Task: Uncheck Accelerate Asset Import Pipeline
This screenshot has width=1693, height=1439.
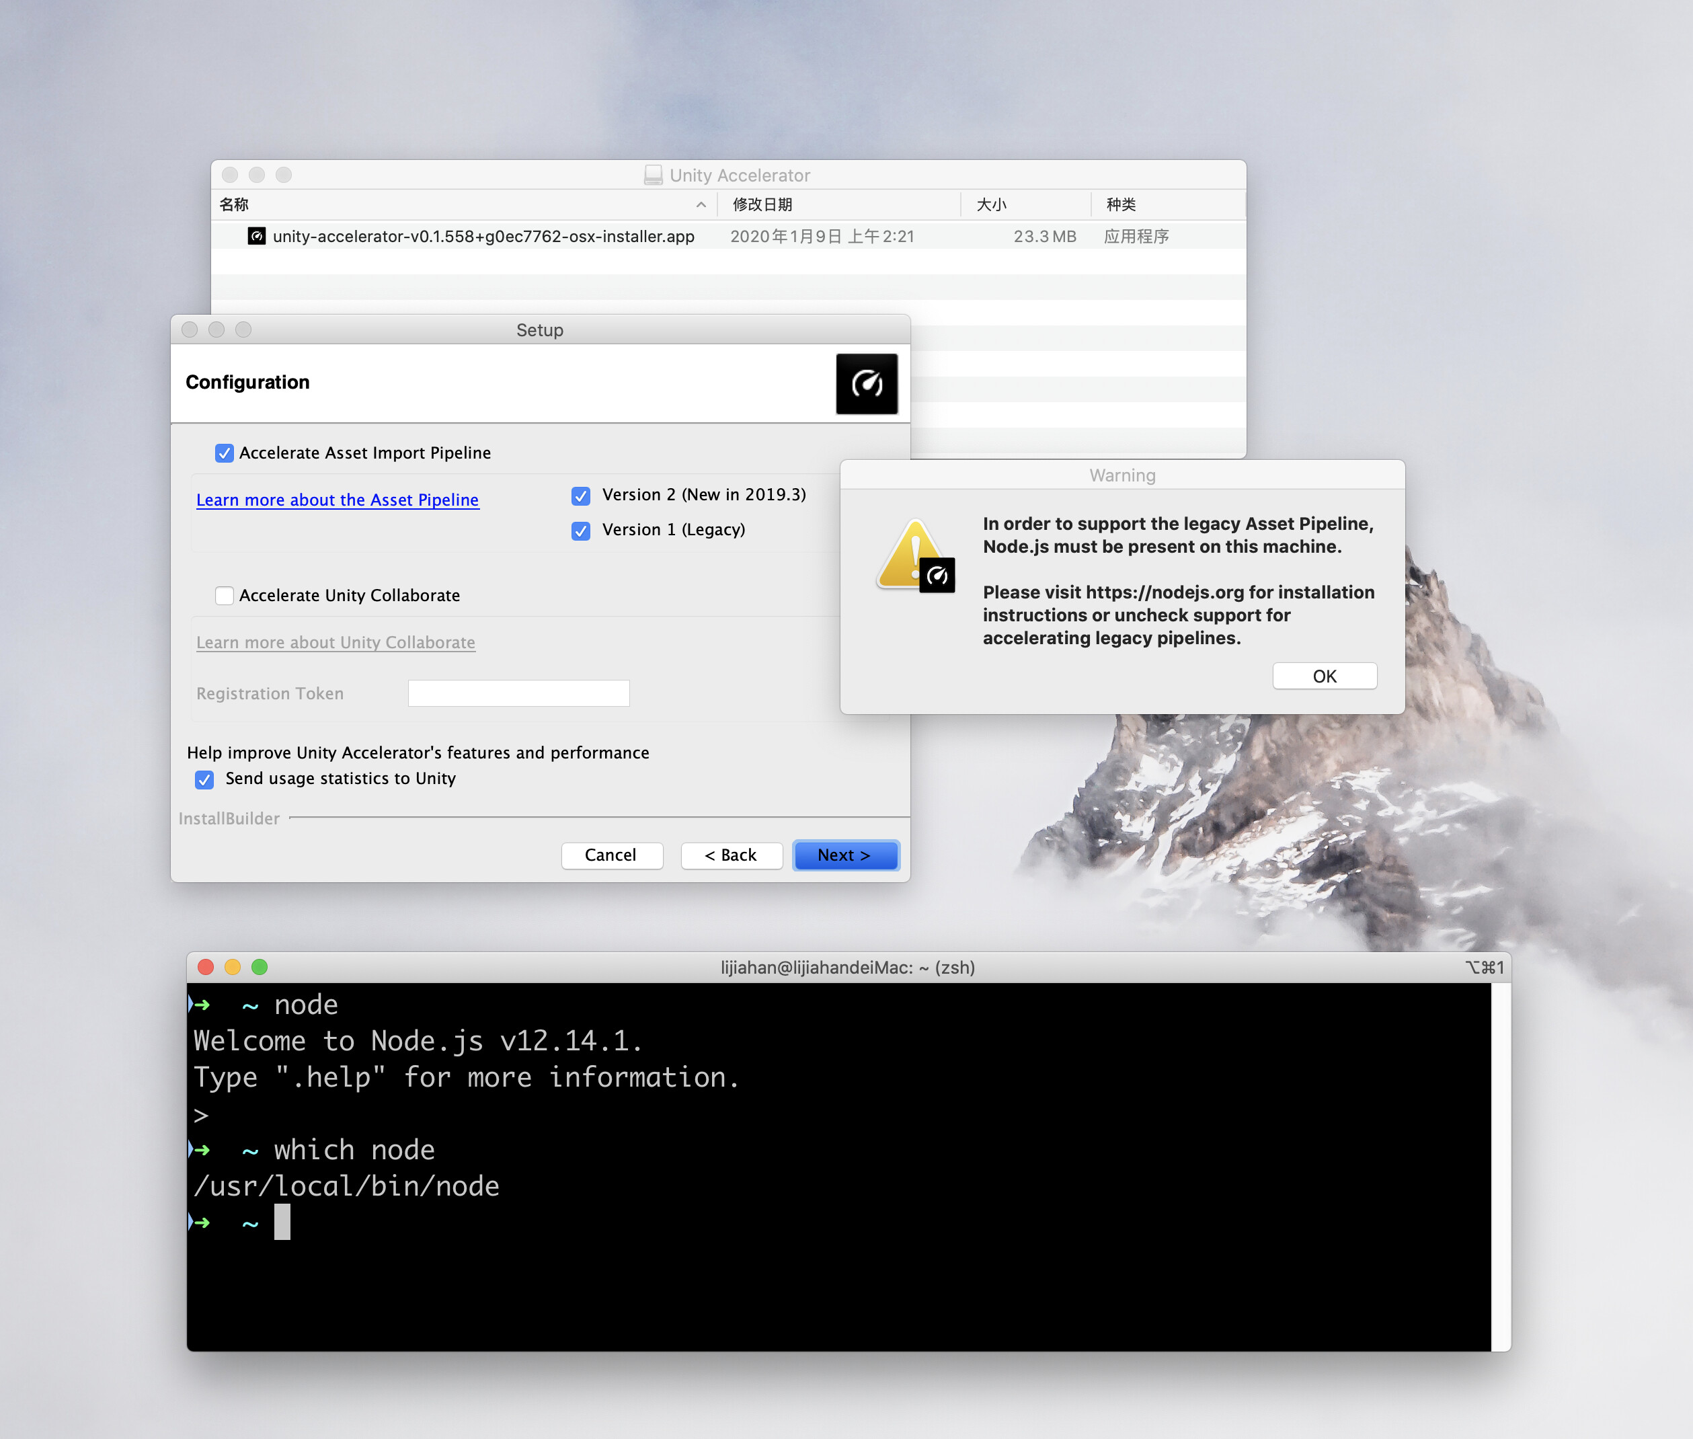Action: pyautogui.click(x=225, y=453)
